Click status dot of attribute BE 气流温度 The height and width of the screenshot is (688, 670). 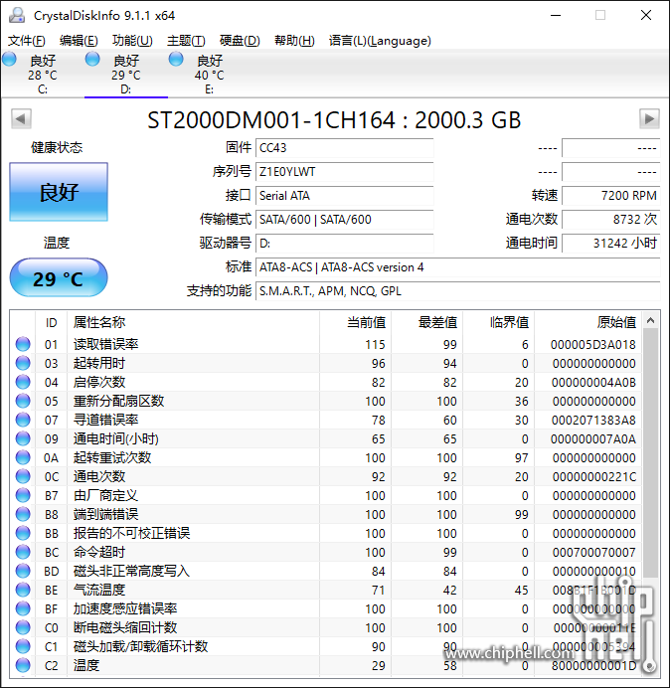(x=23, y=590)
